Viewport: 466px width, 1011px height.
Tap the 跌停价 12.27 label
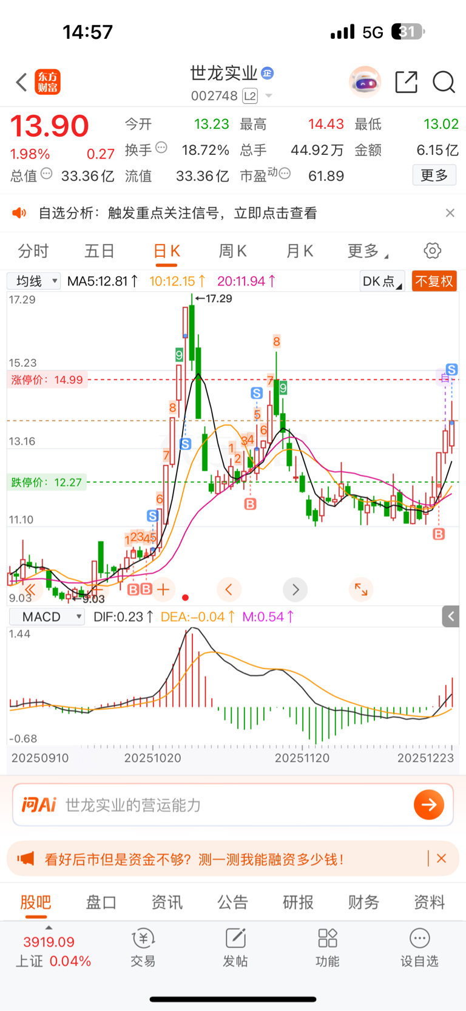pos(47,482)
